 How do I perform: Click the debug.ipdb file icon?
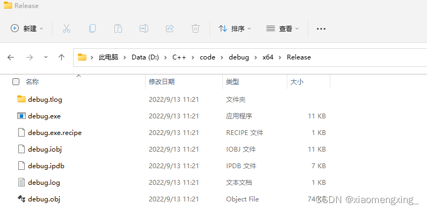[x=21, y=166]
